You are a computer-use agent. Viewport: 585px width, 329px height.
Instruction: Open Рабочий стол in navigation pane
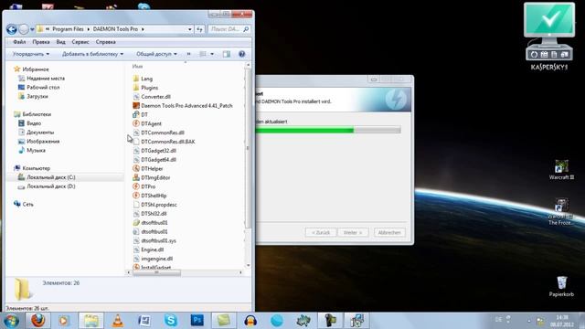click(x=43, y=88)
